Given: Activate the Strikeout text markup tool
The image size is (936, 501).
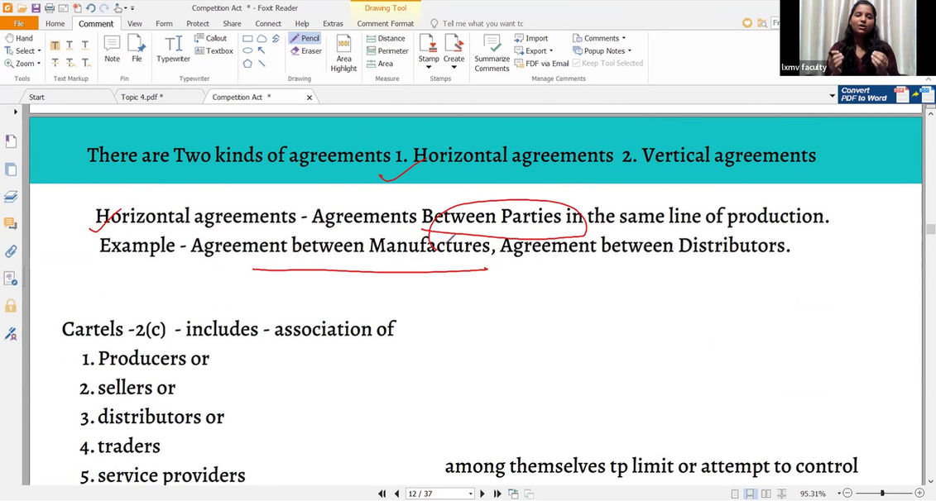Looking at the screenshot, I should (55, 63).
